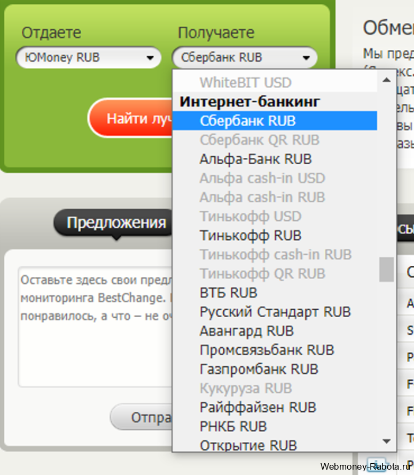Image resolution: width=414 pixels, height=475 pixels.
Task: Click the dropdown list scrollbar thumb
Action: click(386, 269)
